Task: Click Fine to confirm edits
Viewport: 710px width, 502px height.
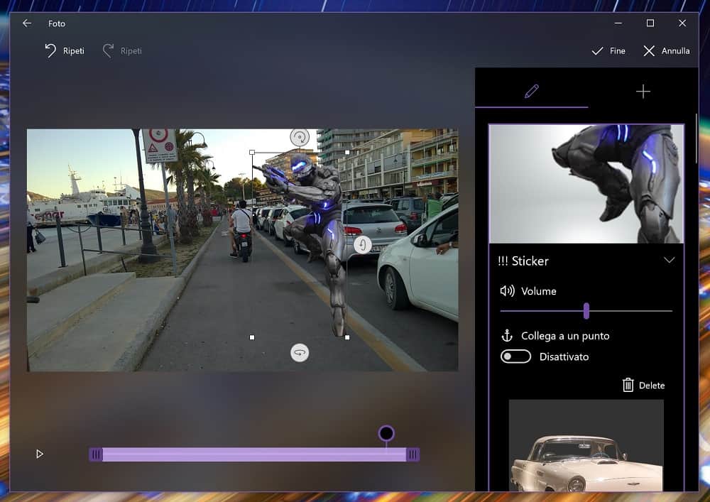Action: (x=608, y=51)
